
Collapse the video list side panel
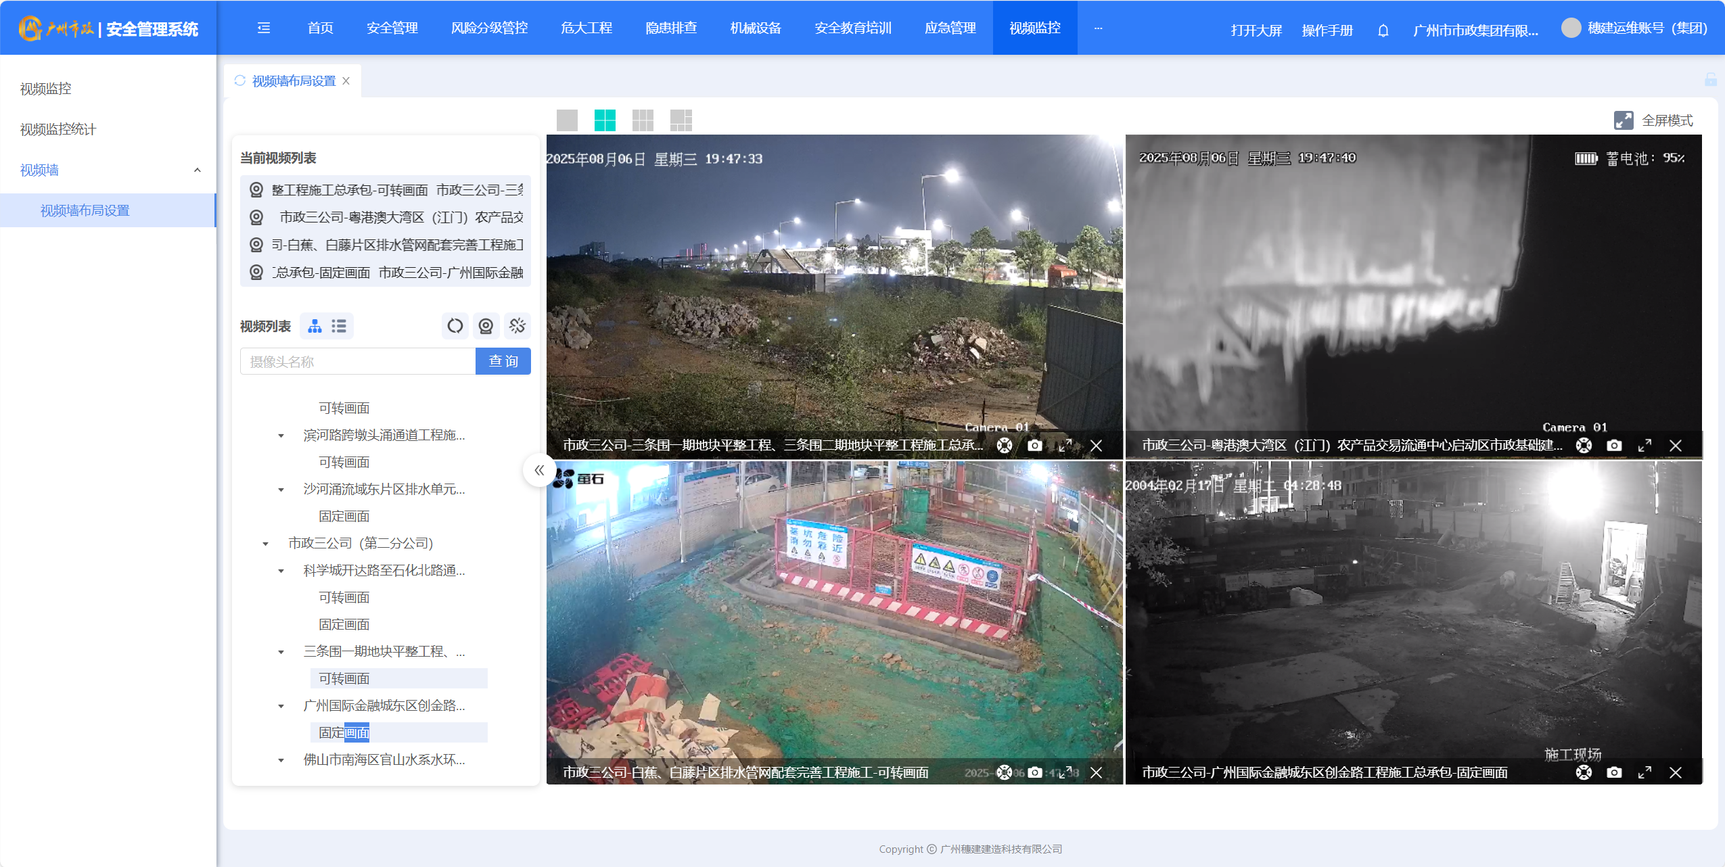coord(538,470)
